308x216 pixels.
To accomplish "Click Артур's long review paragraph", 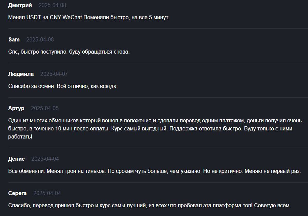I will click(x=155, y=129).
